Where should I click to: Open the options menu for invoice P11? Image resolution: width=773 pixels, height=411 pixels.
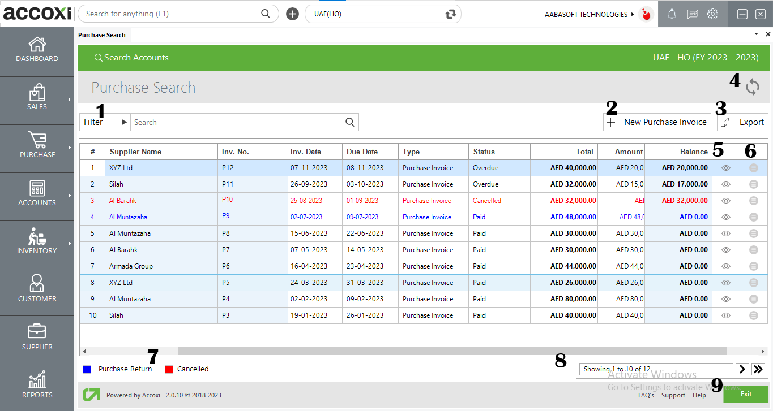pos(753,184)
